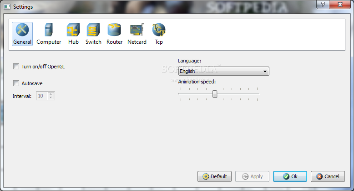Expand the Language dropdown showing English

224,71
